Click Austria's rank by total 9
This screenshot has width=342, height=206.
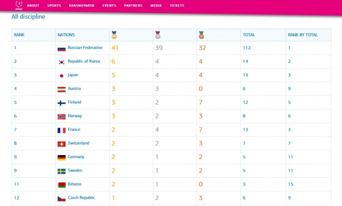(289, 89)
